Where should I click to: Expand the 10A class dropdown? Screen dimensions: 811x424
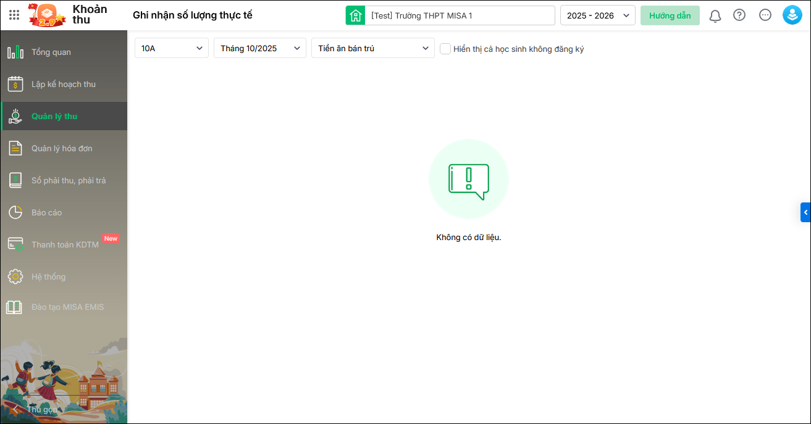pos(172,48)
